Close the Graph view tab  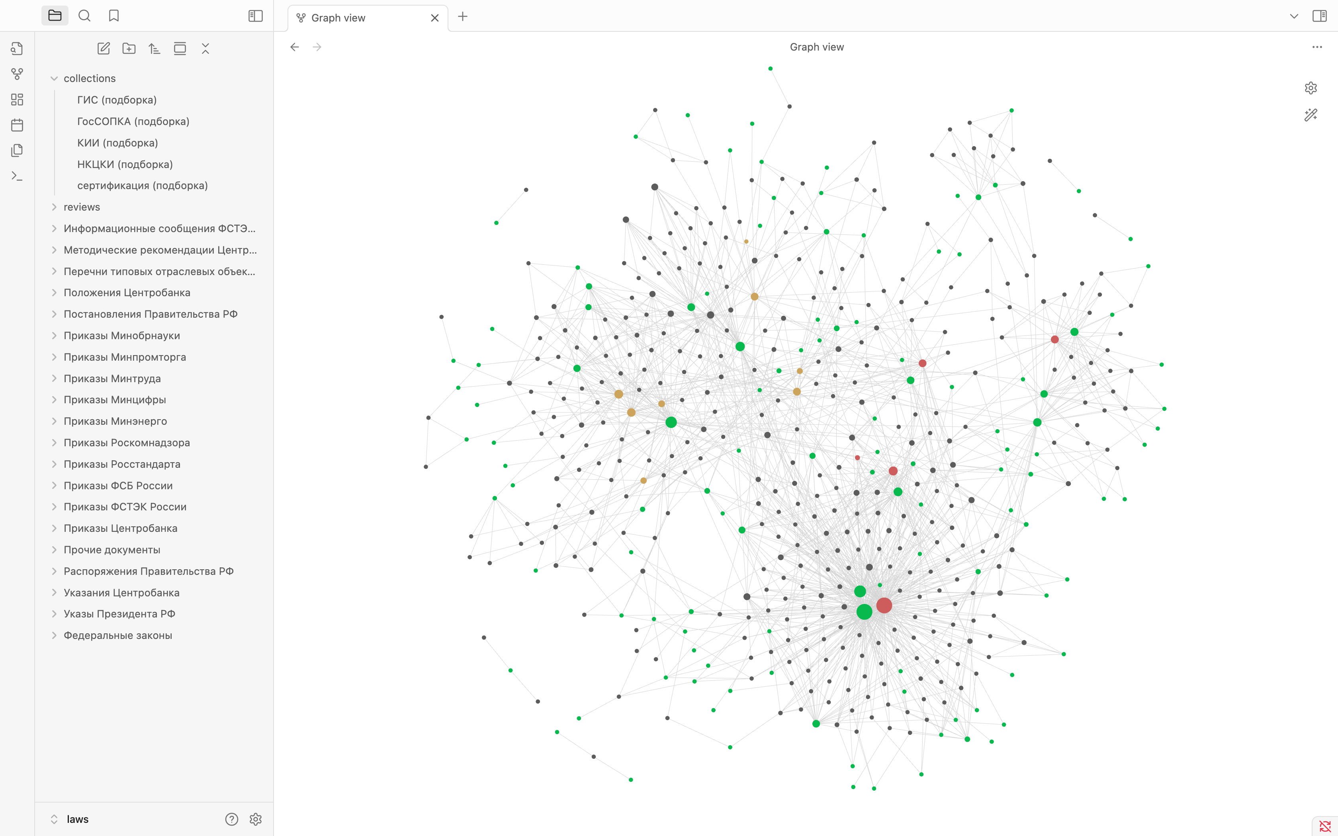(x=434, y=18)
